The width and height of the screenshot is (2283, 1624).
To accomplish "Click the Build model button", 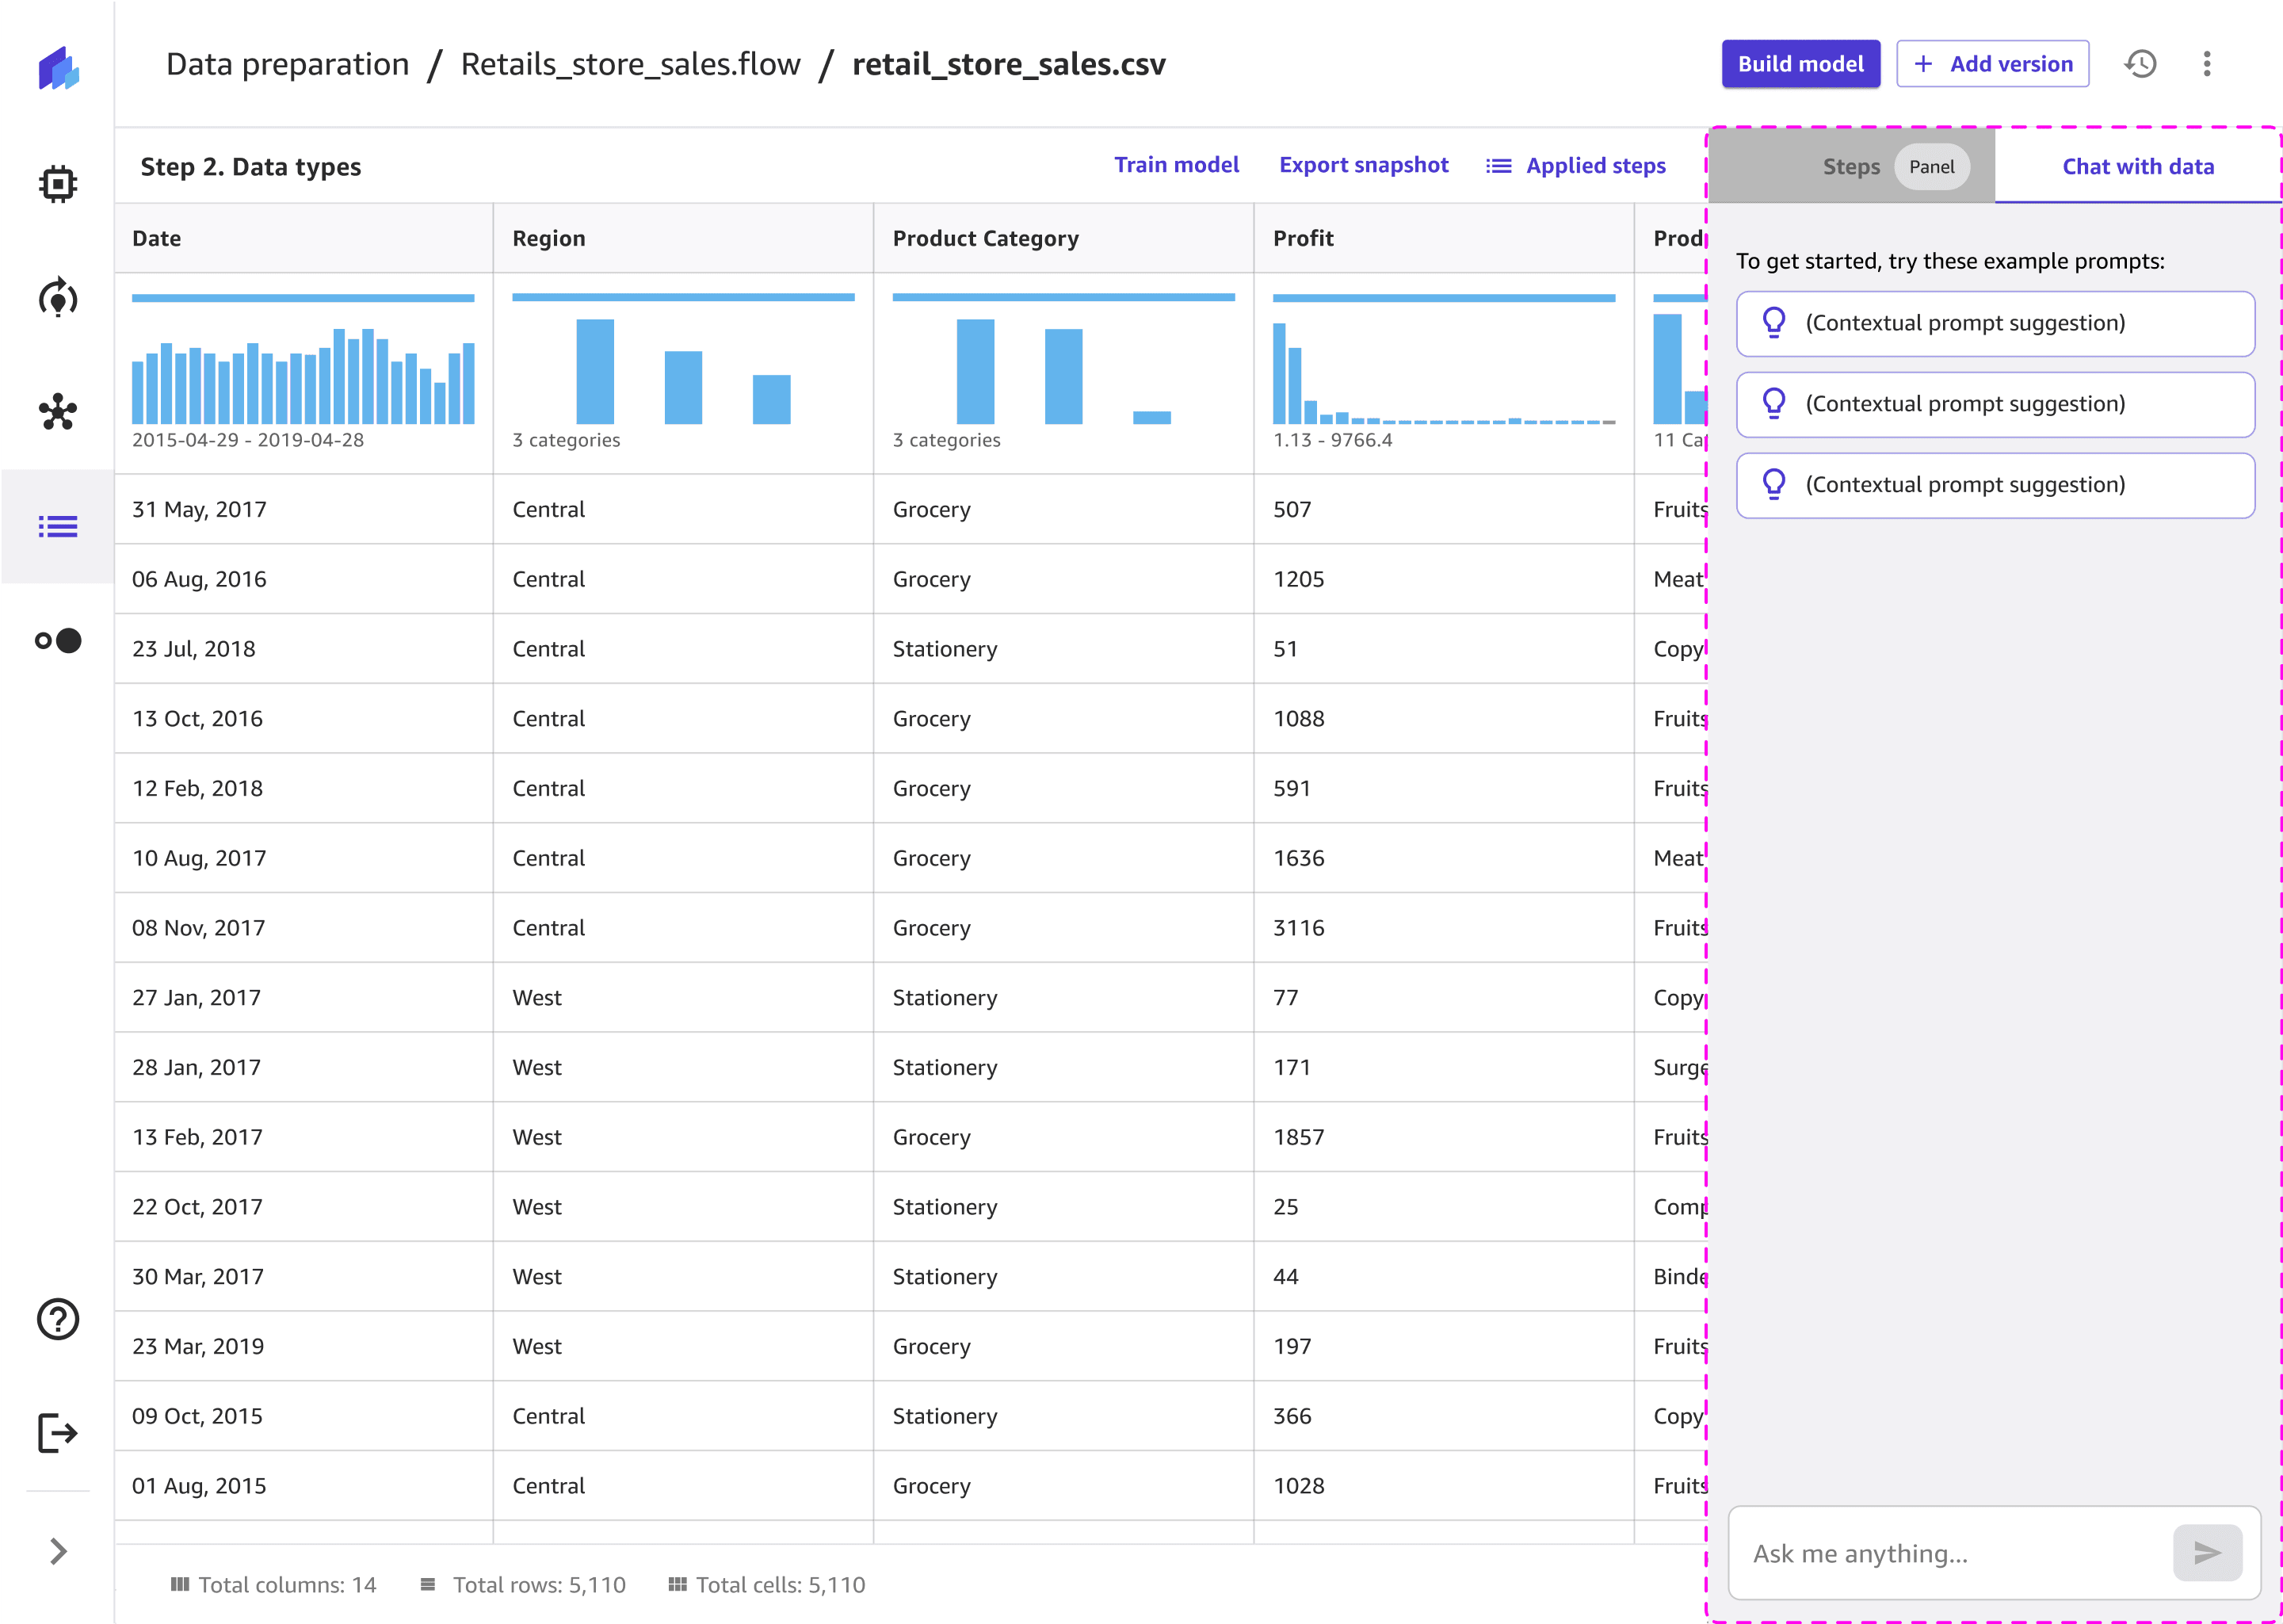I will (x=1800, y=64).
